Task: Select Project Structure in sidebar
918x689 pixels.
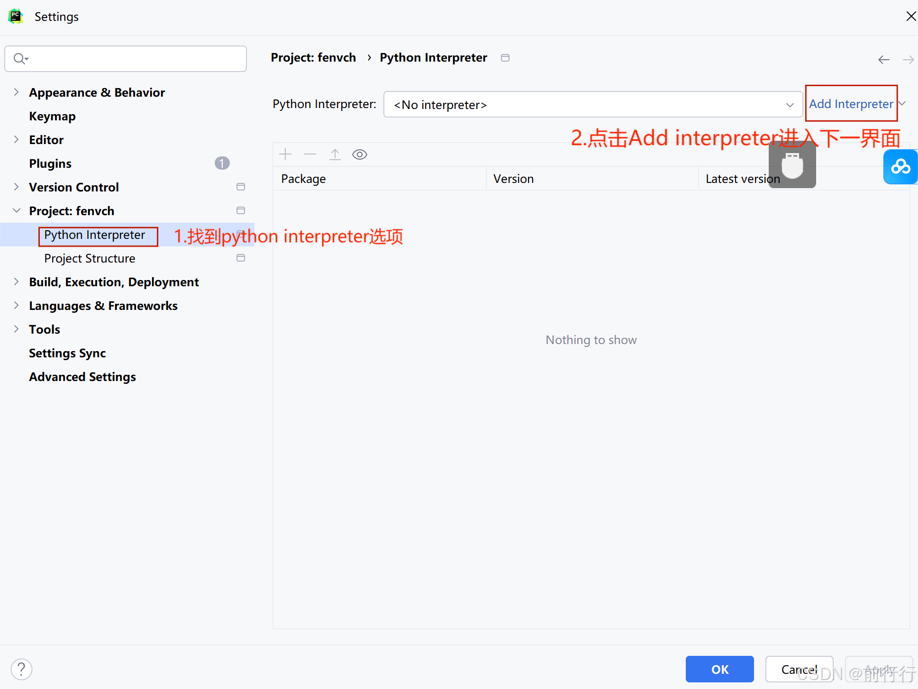Action: click(90, 258)
